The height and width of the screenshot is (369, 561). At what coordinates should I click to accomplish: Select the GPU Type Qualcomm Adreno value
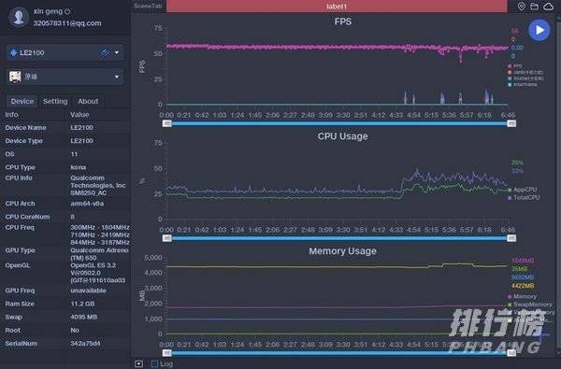[x=99, y=254]
